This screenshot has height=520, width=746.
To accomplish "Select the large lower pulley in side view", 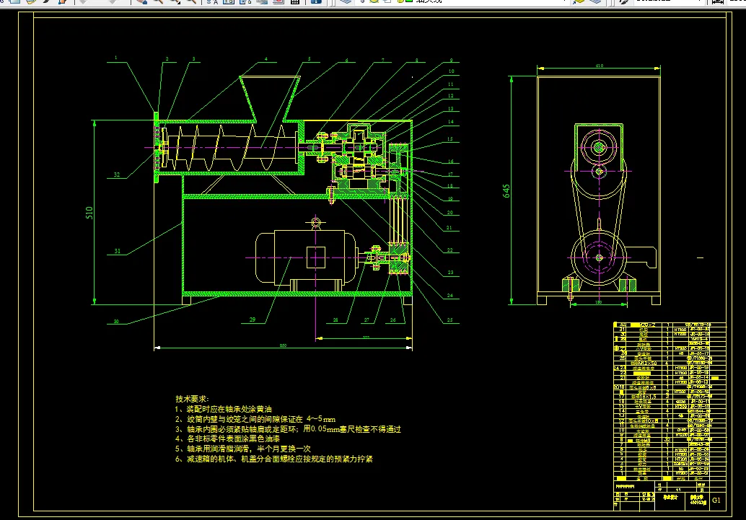I will (599, 258).
